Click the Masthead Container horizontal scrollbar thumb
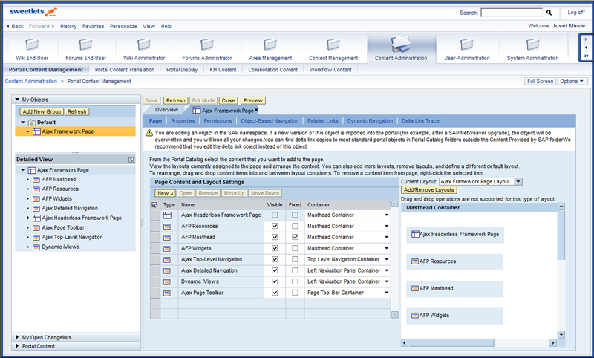 [x=451, y=343]
